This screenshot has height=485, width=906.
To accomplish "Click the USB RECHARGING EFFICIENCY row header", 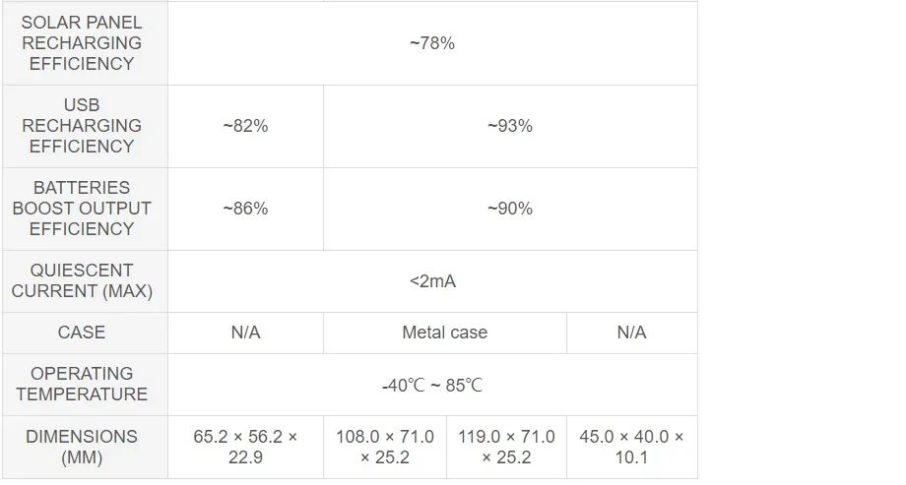I will coord(82,125).
